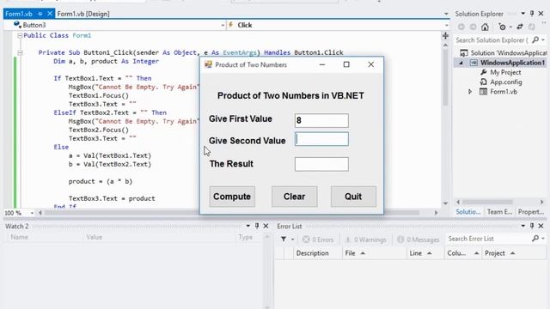Image resolution: width=550 pixels, height=309 pixels.
Task: Click the Error List search magnifier icon
Action: 535,239
